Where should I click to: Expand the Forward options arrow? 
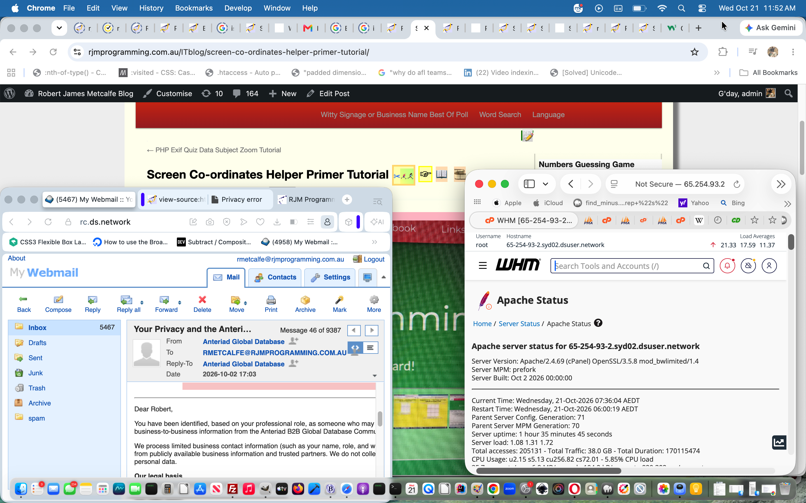point(179,302)
